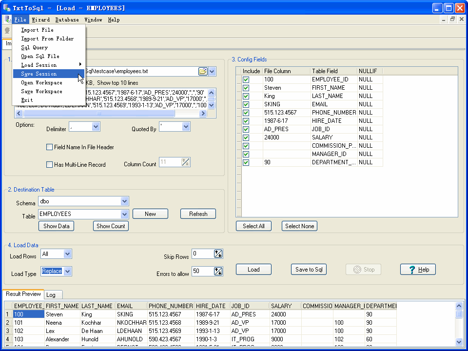Select Save Workspace menu entry

point(49,91)
